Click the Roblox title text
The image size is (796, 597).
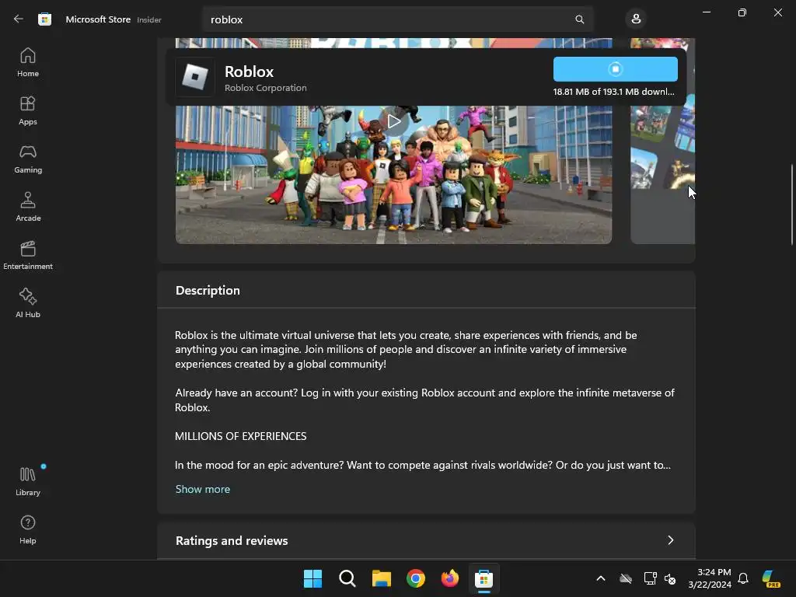coord(249,72)
